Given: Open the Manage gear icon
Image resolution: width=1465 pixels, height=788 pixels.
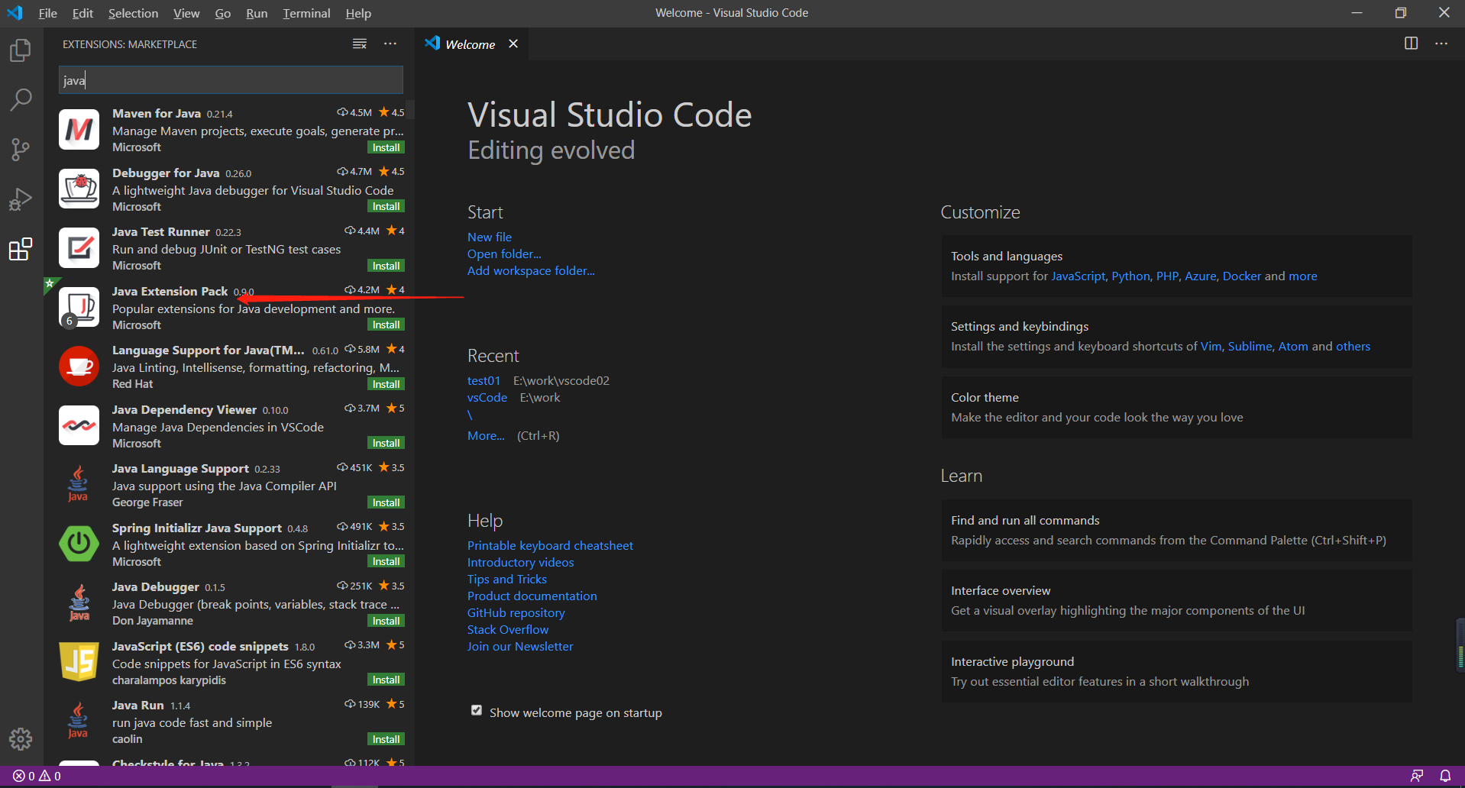Looking at the screenshot, I should (20, 739).
